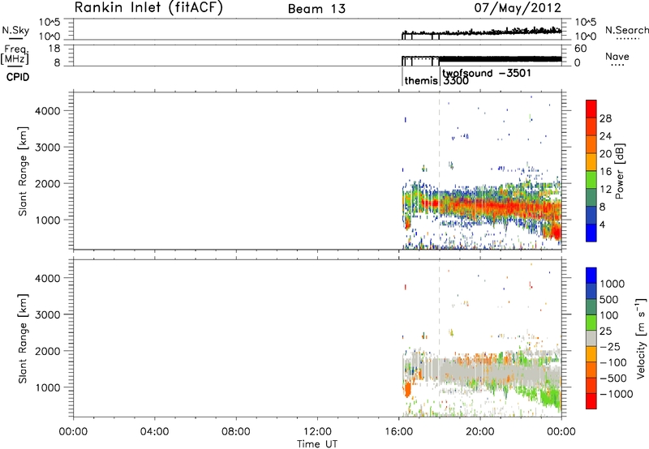Click the "4" label on Power scale
The height and width of the screenshot is (449, 649).
point(602,224)
